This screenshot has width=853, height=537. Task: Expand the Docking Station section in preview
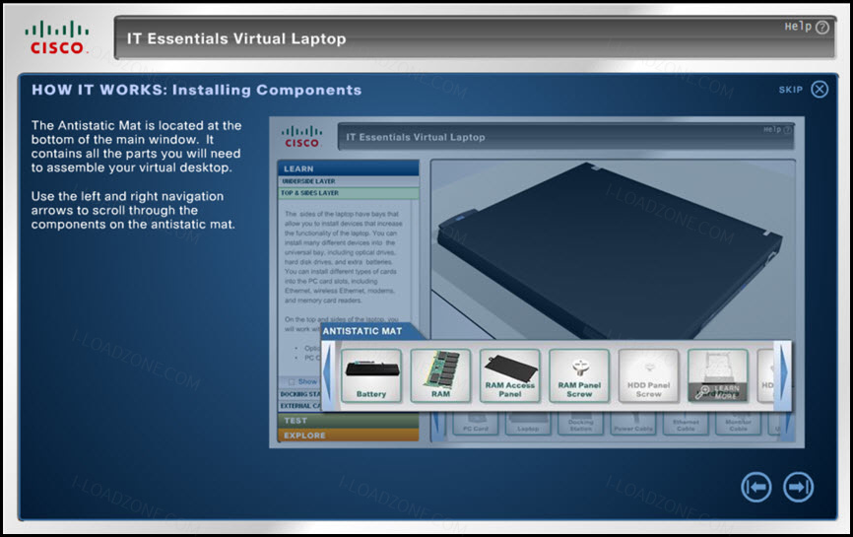(299, 394)
